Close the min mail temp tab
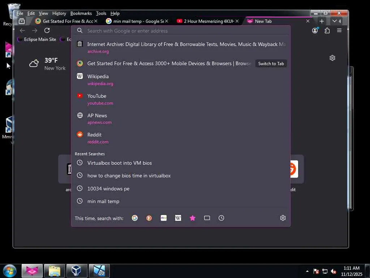The width and height of the screenshot is (370, 278). click(167, 21)
